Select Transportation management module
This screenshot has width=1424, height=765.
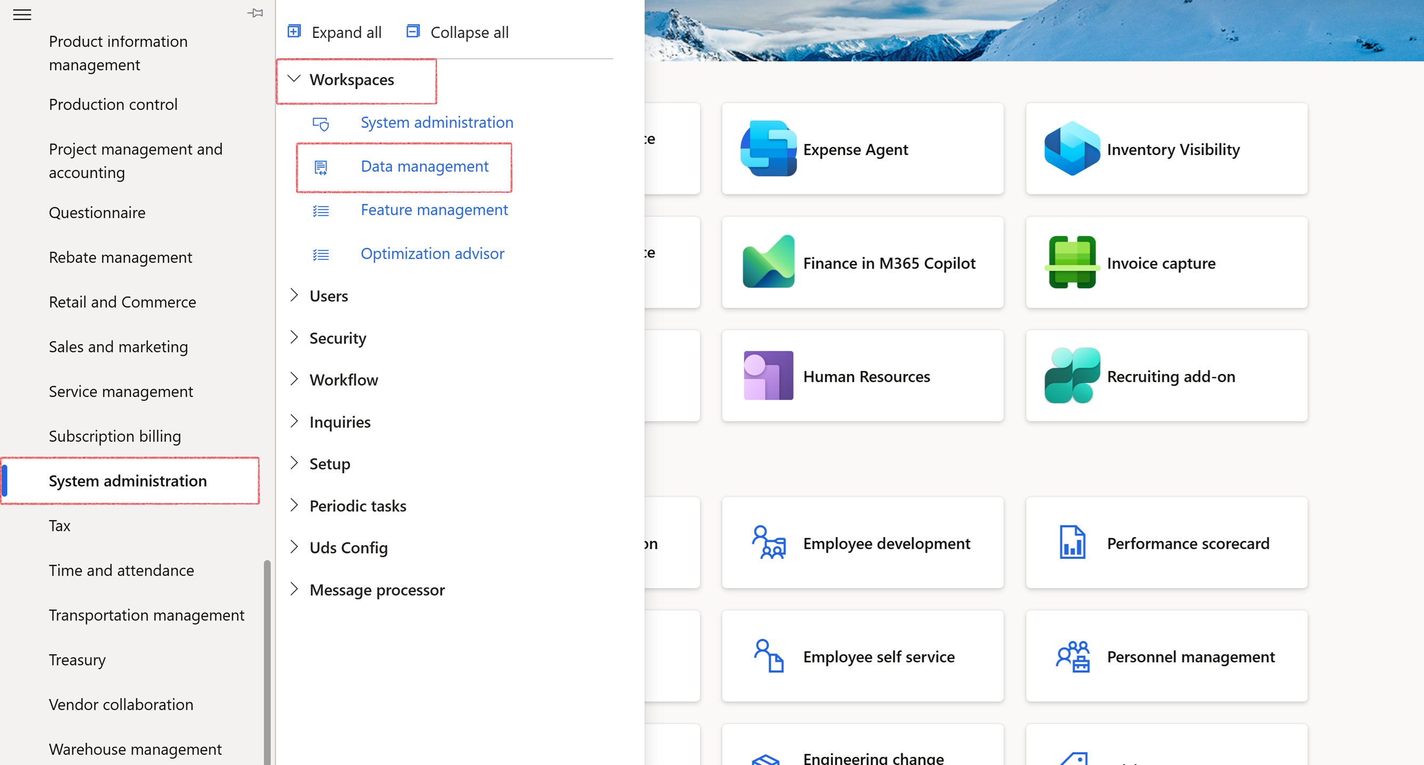(146, 615)
